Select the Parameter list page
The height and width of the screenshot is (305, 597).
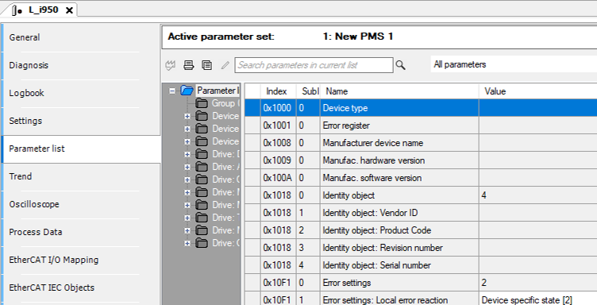pos(37,149)
